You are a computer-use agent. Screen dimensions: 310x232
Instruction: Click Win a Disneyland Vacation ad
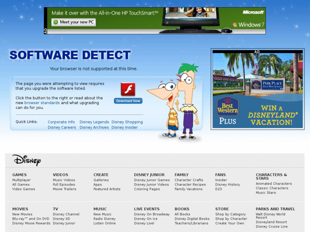258,89
